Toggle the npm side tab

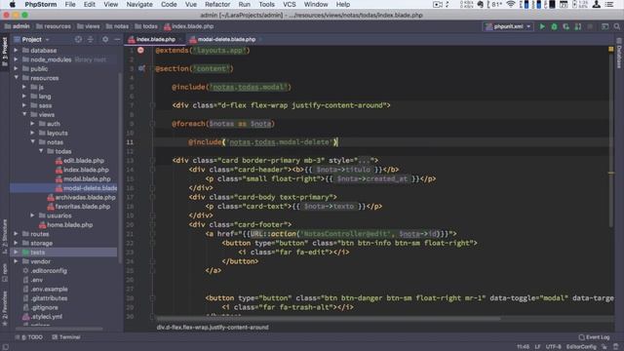coord(5,273)
